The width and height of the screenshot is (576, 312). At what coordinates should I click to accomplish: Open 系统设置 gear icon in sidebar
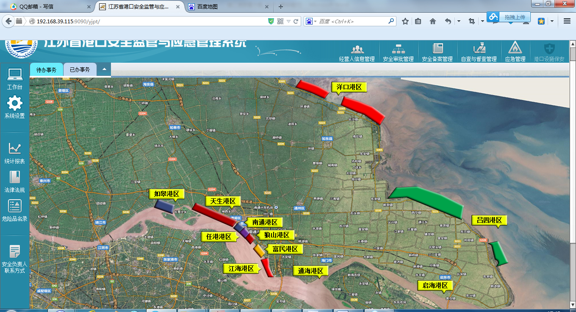[x=15, y=107]
